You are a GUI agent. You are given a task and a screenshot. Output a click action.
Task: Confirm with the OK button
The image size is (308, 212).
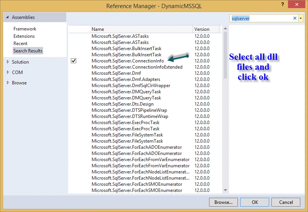tap(254, 202)
